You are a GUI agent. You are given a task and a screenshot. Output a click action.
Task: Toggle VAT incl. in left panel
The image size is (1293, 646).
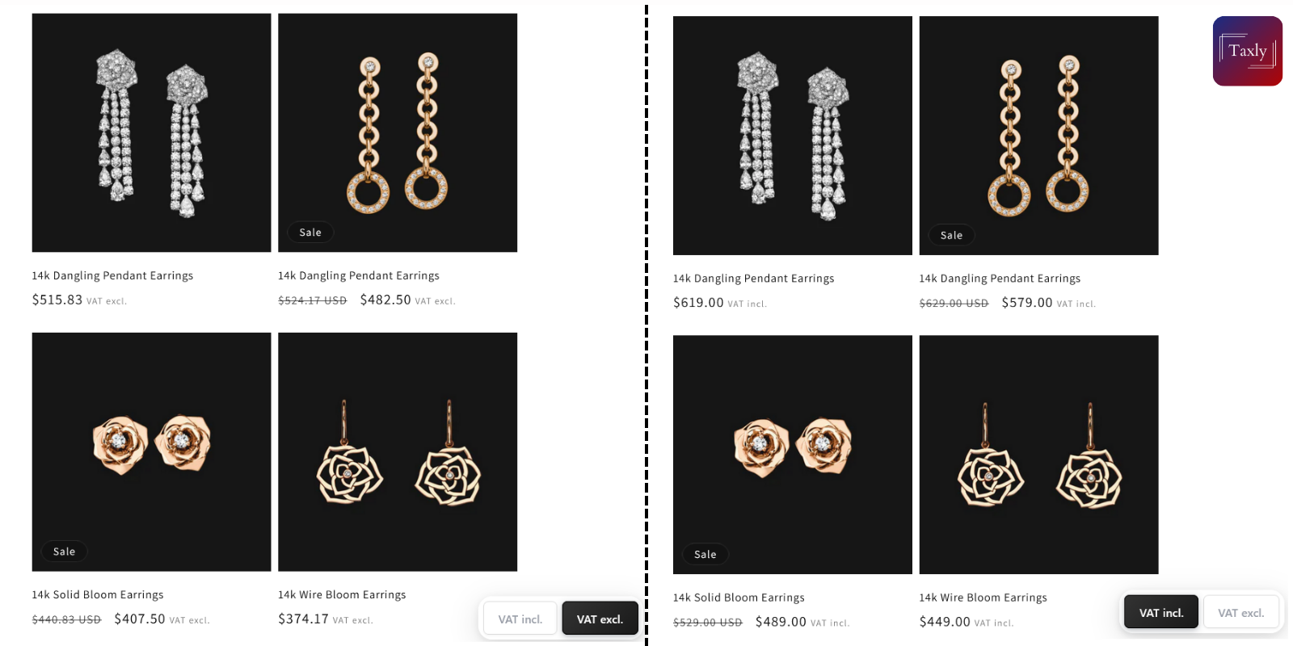tap(520, 619)
